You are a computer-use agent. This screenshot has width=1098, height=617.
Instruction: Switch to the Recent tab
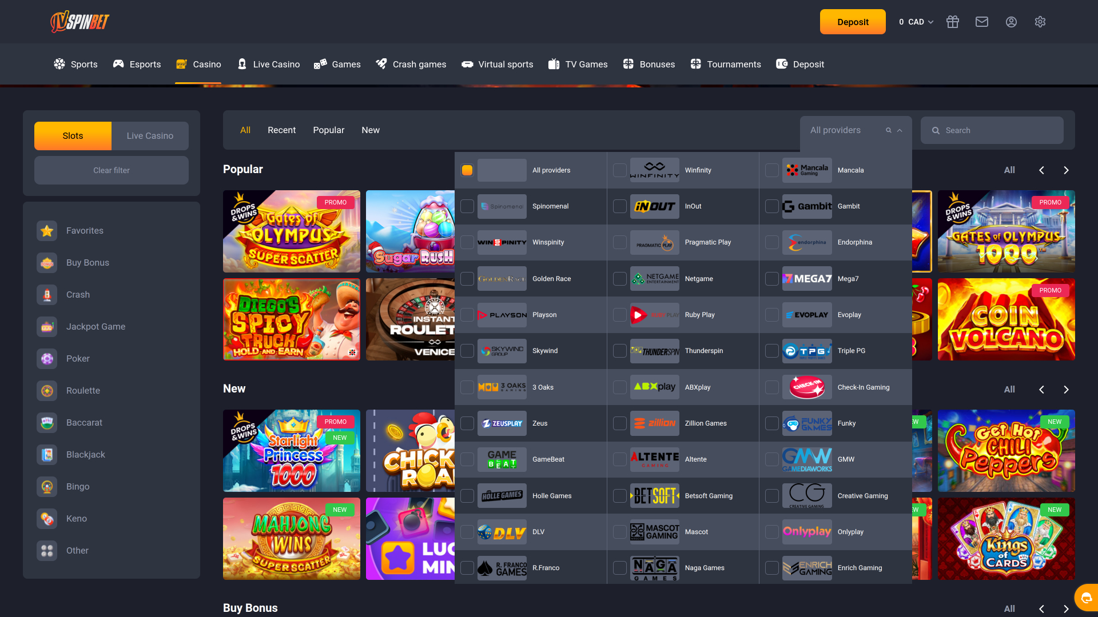click(281, 130)
